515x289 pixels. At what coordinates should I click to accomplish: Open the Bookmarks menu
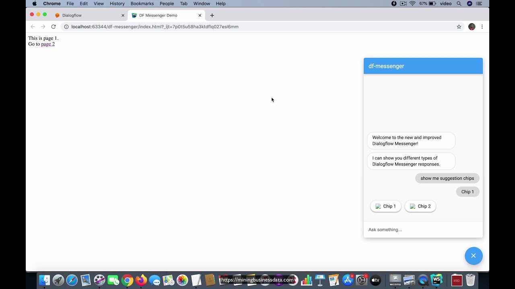(x=142, y=4)
